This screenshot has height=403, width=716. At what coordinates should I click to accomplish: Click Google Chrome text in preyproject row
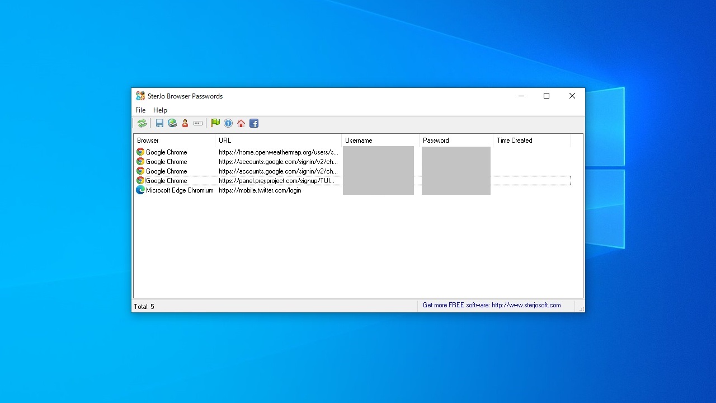pyautogui.click(x=167, y=181)
